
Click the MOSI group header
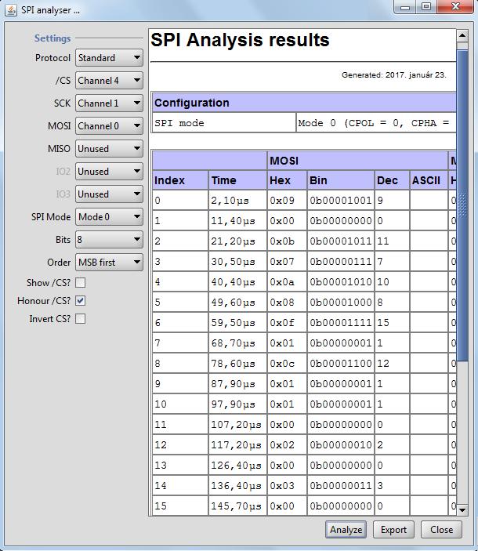pyautogui.click(x=357, y=161)
